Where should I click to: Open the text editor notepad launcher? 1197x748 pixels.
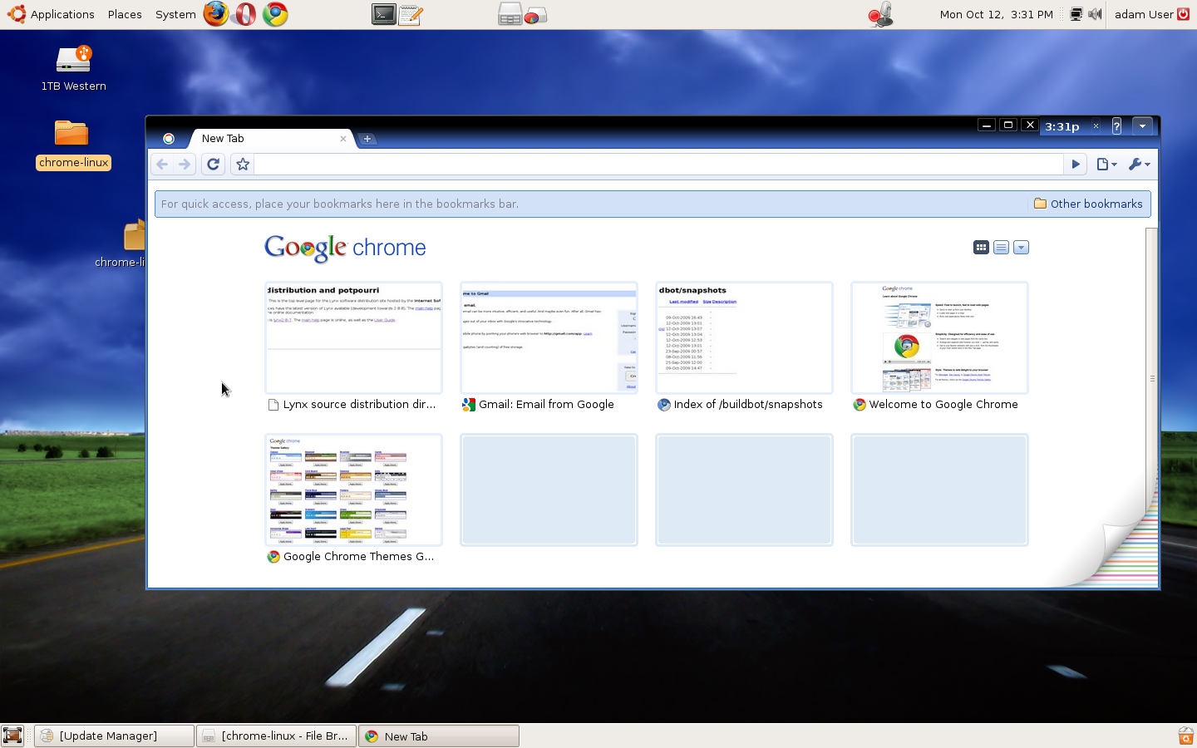pyautogui.click(x=411, y=14)
